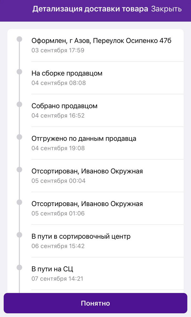Click timeline dot for 05 сентября 00:04 entry
Screen dimensions: 191x317
coord(19,170)
